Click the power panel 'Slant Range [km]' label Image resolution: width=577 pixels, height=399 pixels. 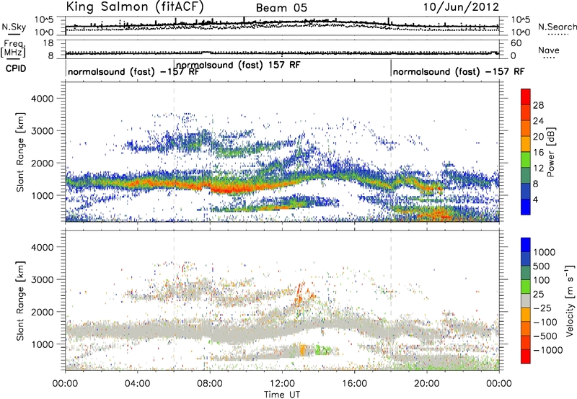[20, 152]
